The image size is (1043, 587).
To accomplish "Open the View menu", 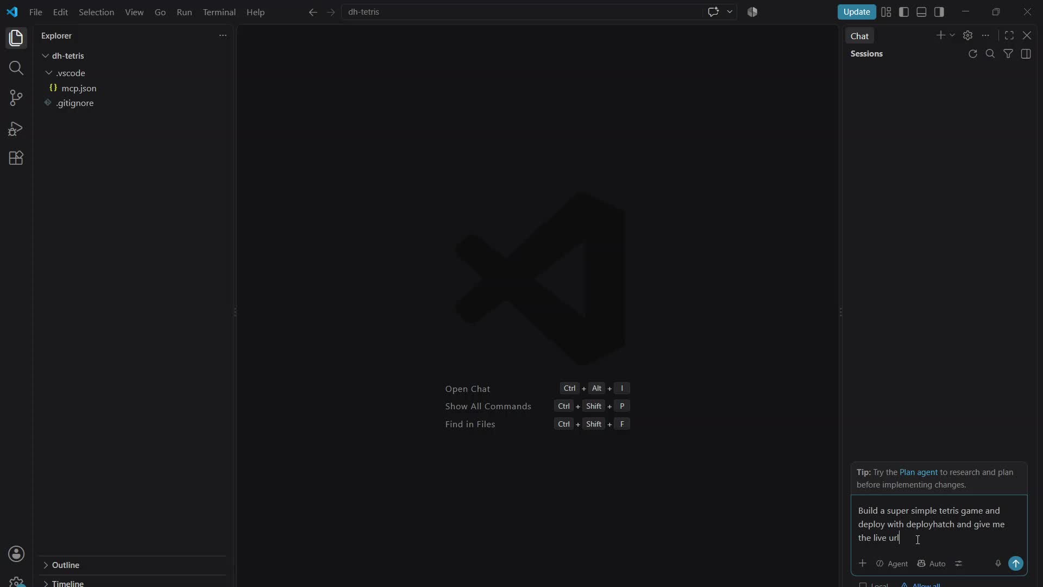I will tap(134, 12).
